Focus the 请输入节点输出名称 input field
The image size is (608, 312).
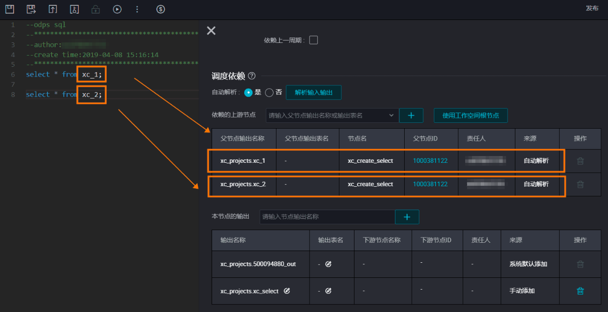(x=327, y=216)
